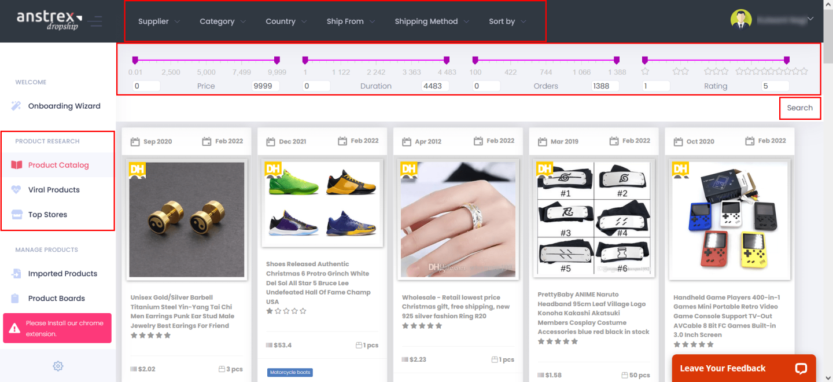Click chat icon on Leave Your Feedback
The image size is (833, 382).
click(801, 368)
